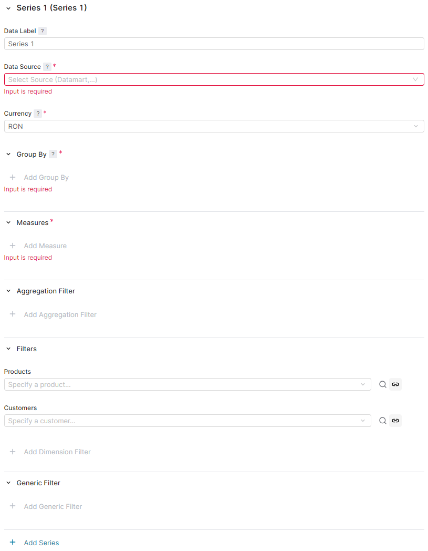This screenshot has height=551, width=428.
Task: Click the Data Source help question mark
Action: click(x=47, y=67)
